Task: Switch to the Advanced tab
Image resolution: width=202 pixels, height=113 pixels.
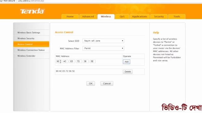Action: (88, 17)
